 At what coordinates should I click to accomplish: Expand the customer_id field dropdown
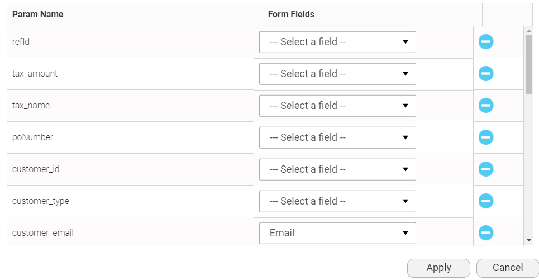point(337,169)
